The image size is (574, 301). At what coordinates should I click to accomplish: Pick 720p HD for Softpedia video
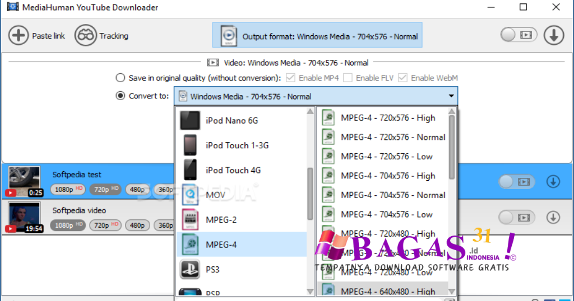[105, 225]
